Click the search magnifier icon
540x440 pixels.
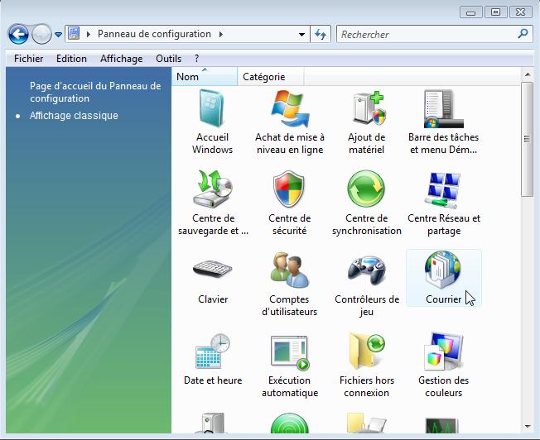click(x=523, y=34)
